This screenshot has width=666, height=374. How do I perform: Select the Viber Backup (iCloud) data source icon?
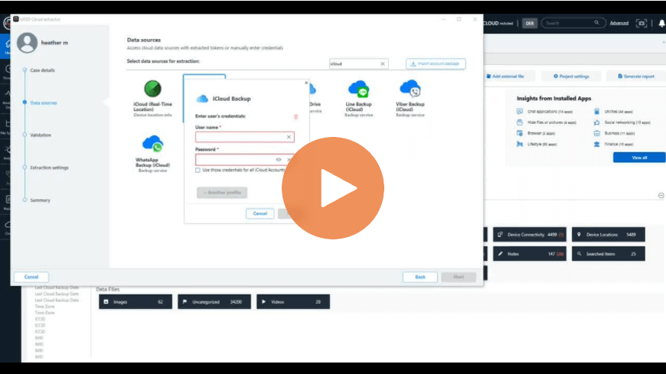click(410, 89)
